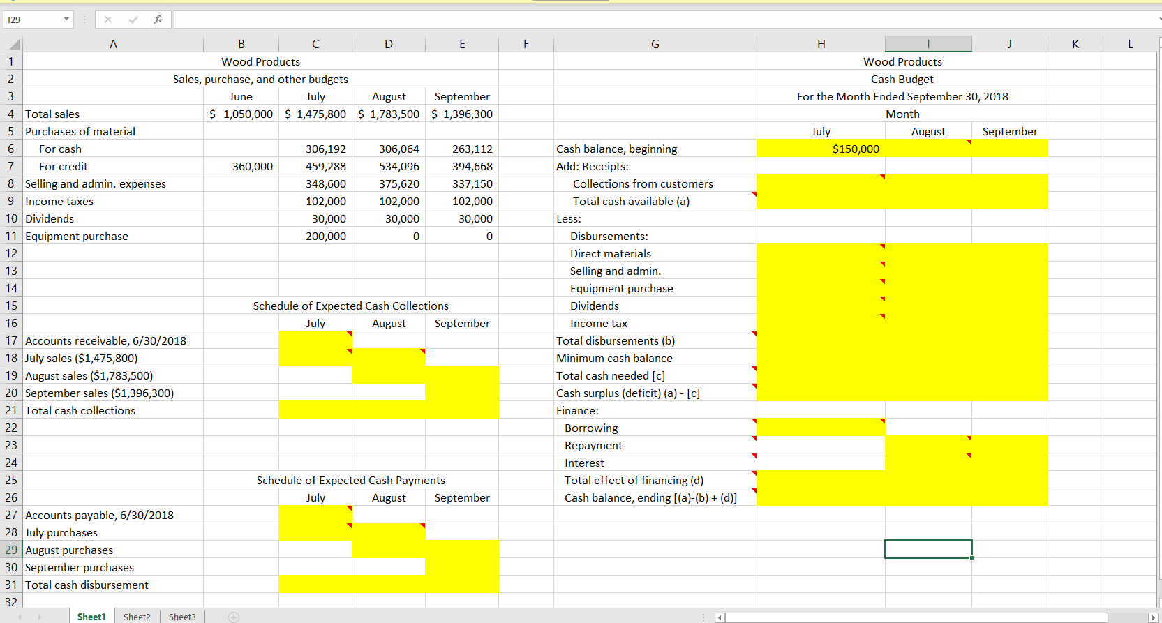Click 'Cash balance, ending' label cell
The width and height of the screenshot is (1162, 623).
655,497
